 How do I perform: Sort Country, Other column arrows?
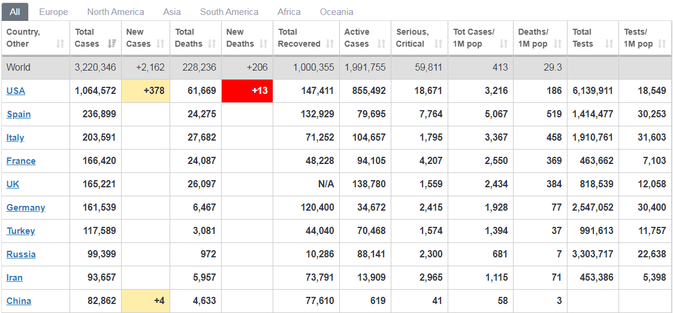[x=61, y=44]
